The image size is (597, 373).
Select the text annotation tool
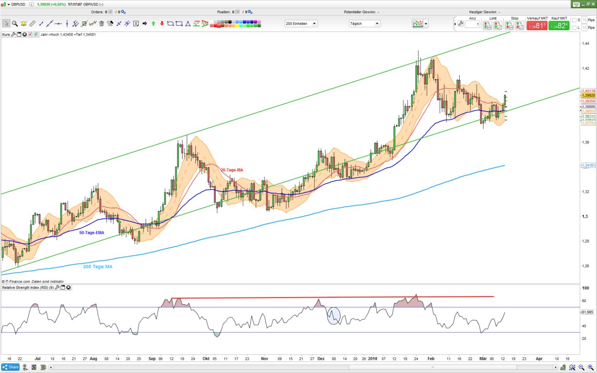tap(136, 24)
